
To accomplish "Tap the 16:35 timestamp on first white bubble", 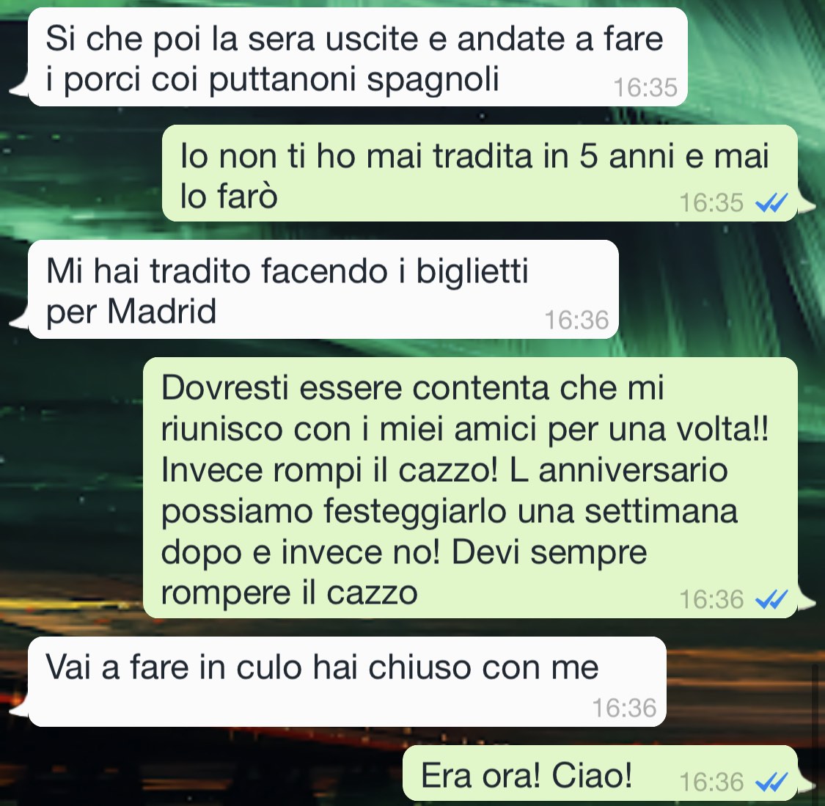I will [x=645, y=87].
